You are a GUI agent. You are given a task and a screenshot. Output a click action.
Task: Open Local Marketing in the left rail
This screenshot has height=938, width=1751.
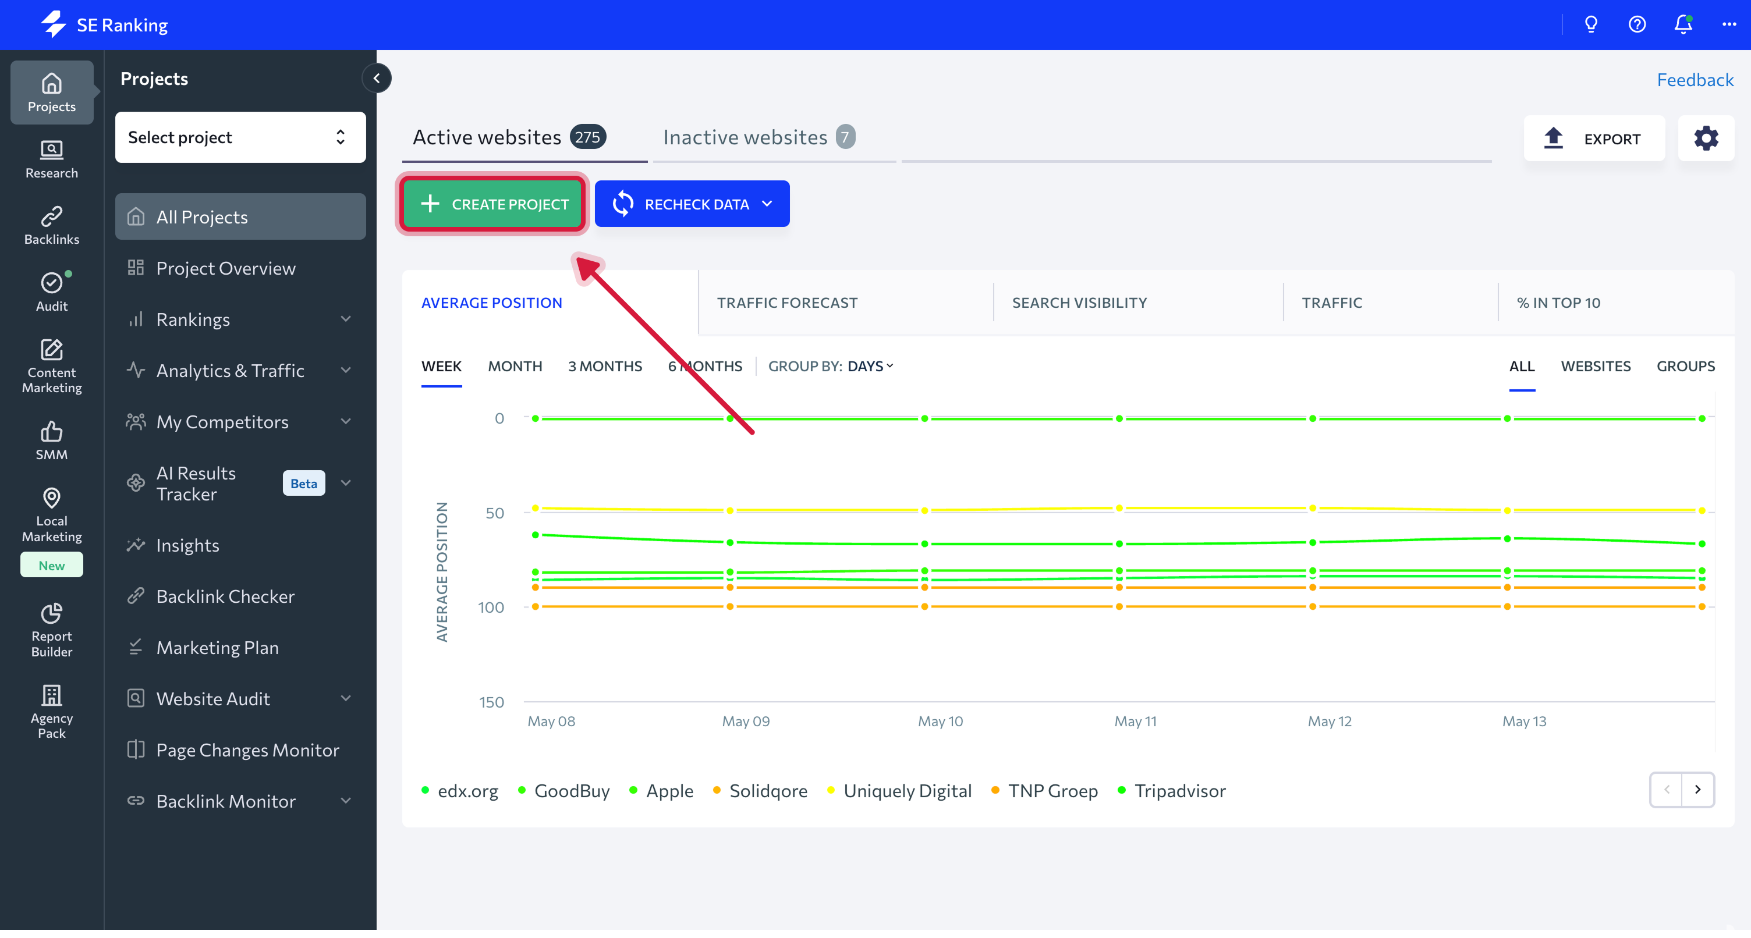pyautogui.click(x=52, y=515)
